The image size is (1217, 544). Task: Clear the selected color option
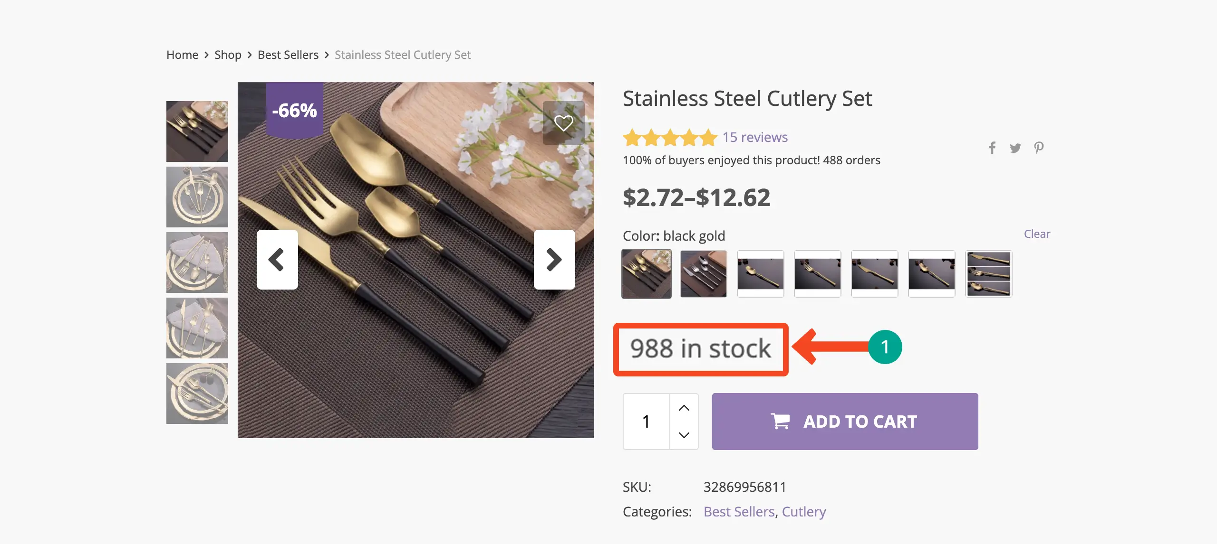[x=1037, y=234]
